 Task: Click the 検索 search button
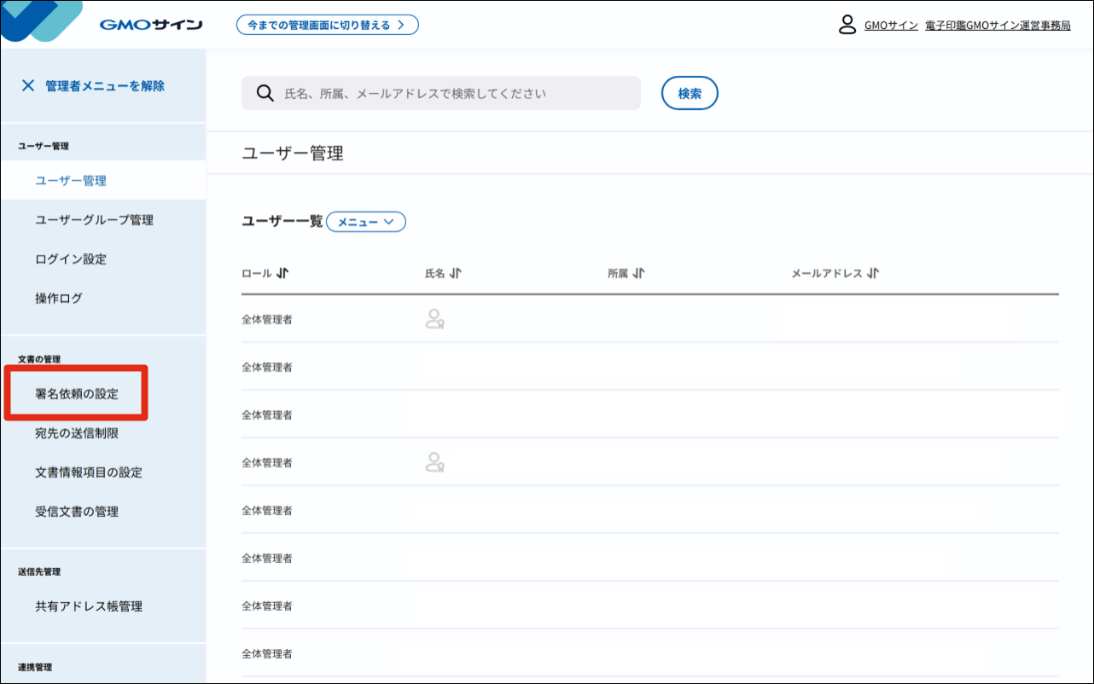(x=689, y=92)
